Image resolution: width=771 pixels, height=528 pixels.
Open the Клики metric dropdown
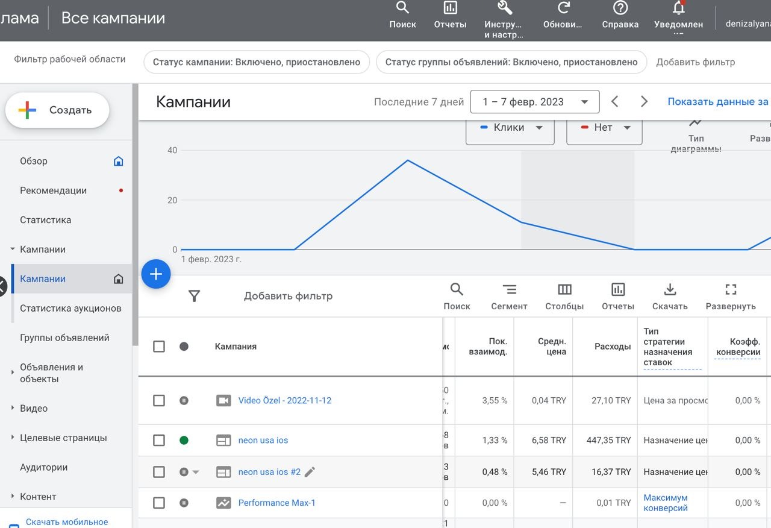[x=510, y=128]
